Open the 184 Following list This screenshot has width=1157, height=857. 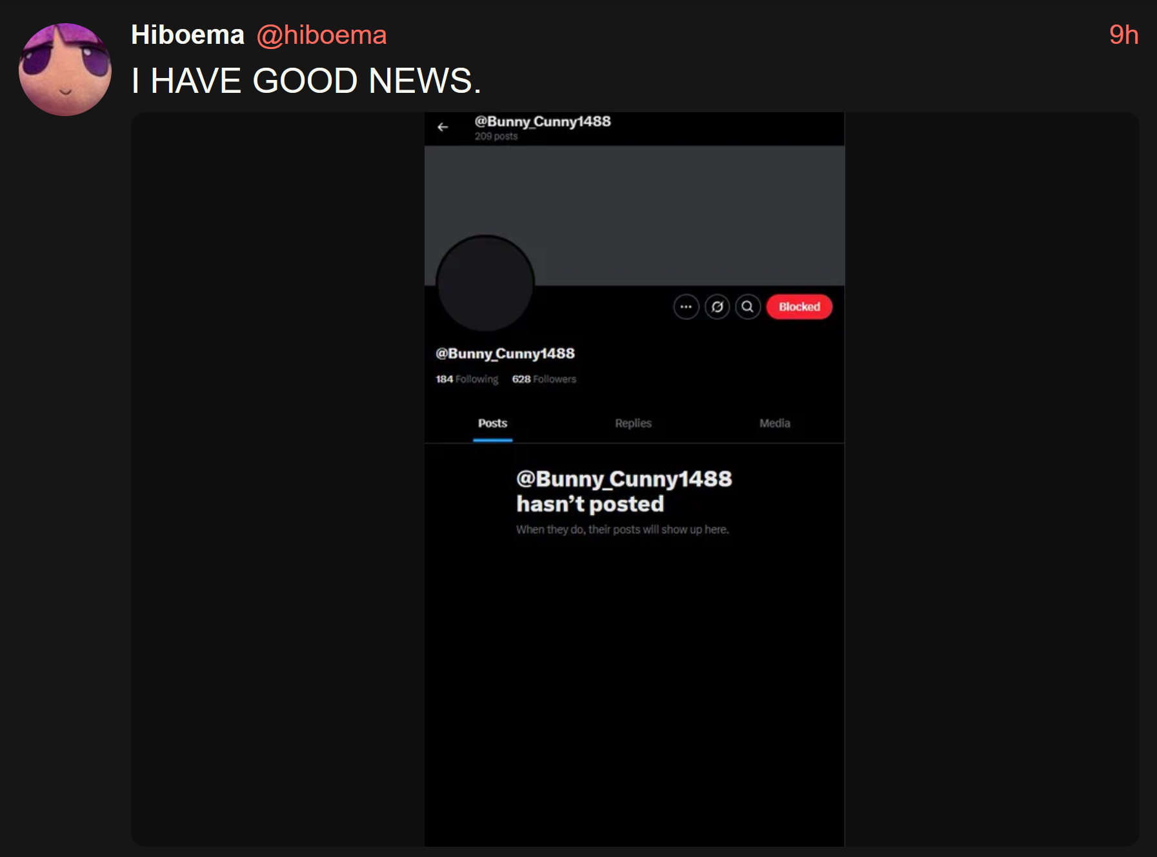pos(467,379)
